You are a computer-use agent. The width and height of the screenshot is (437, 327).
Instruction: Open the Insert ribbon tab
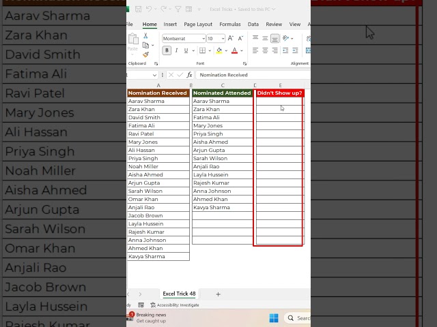(170, 25)
